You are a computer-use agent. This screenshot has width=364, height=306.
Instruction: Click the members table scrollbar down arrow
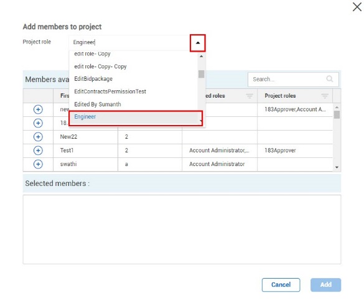[x=337, y=167]
